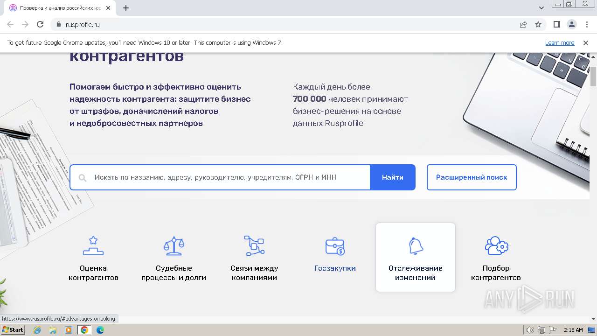Open media player from taskbar
The image size is (597, 336).
(69, 330)
